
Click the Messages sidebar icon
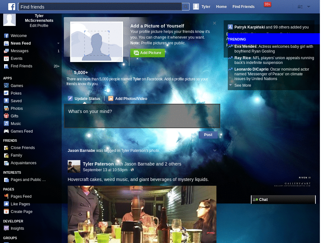pos(6,51)
